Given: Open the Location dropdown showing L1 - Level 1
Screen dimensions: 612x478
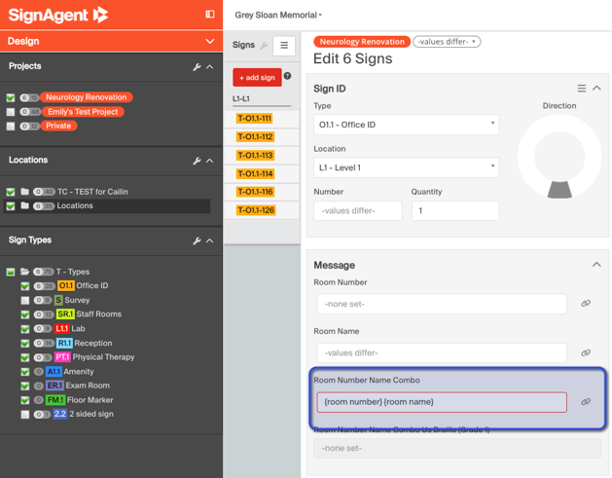Looking at the screenshot, I should click(x=407, y=167).
